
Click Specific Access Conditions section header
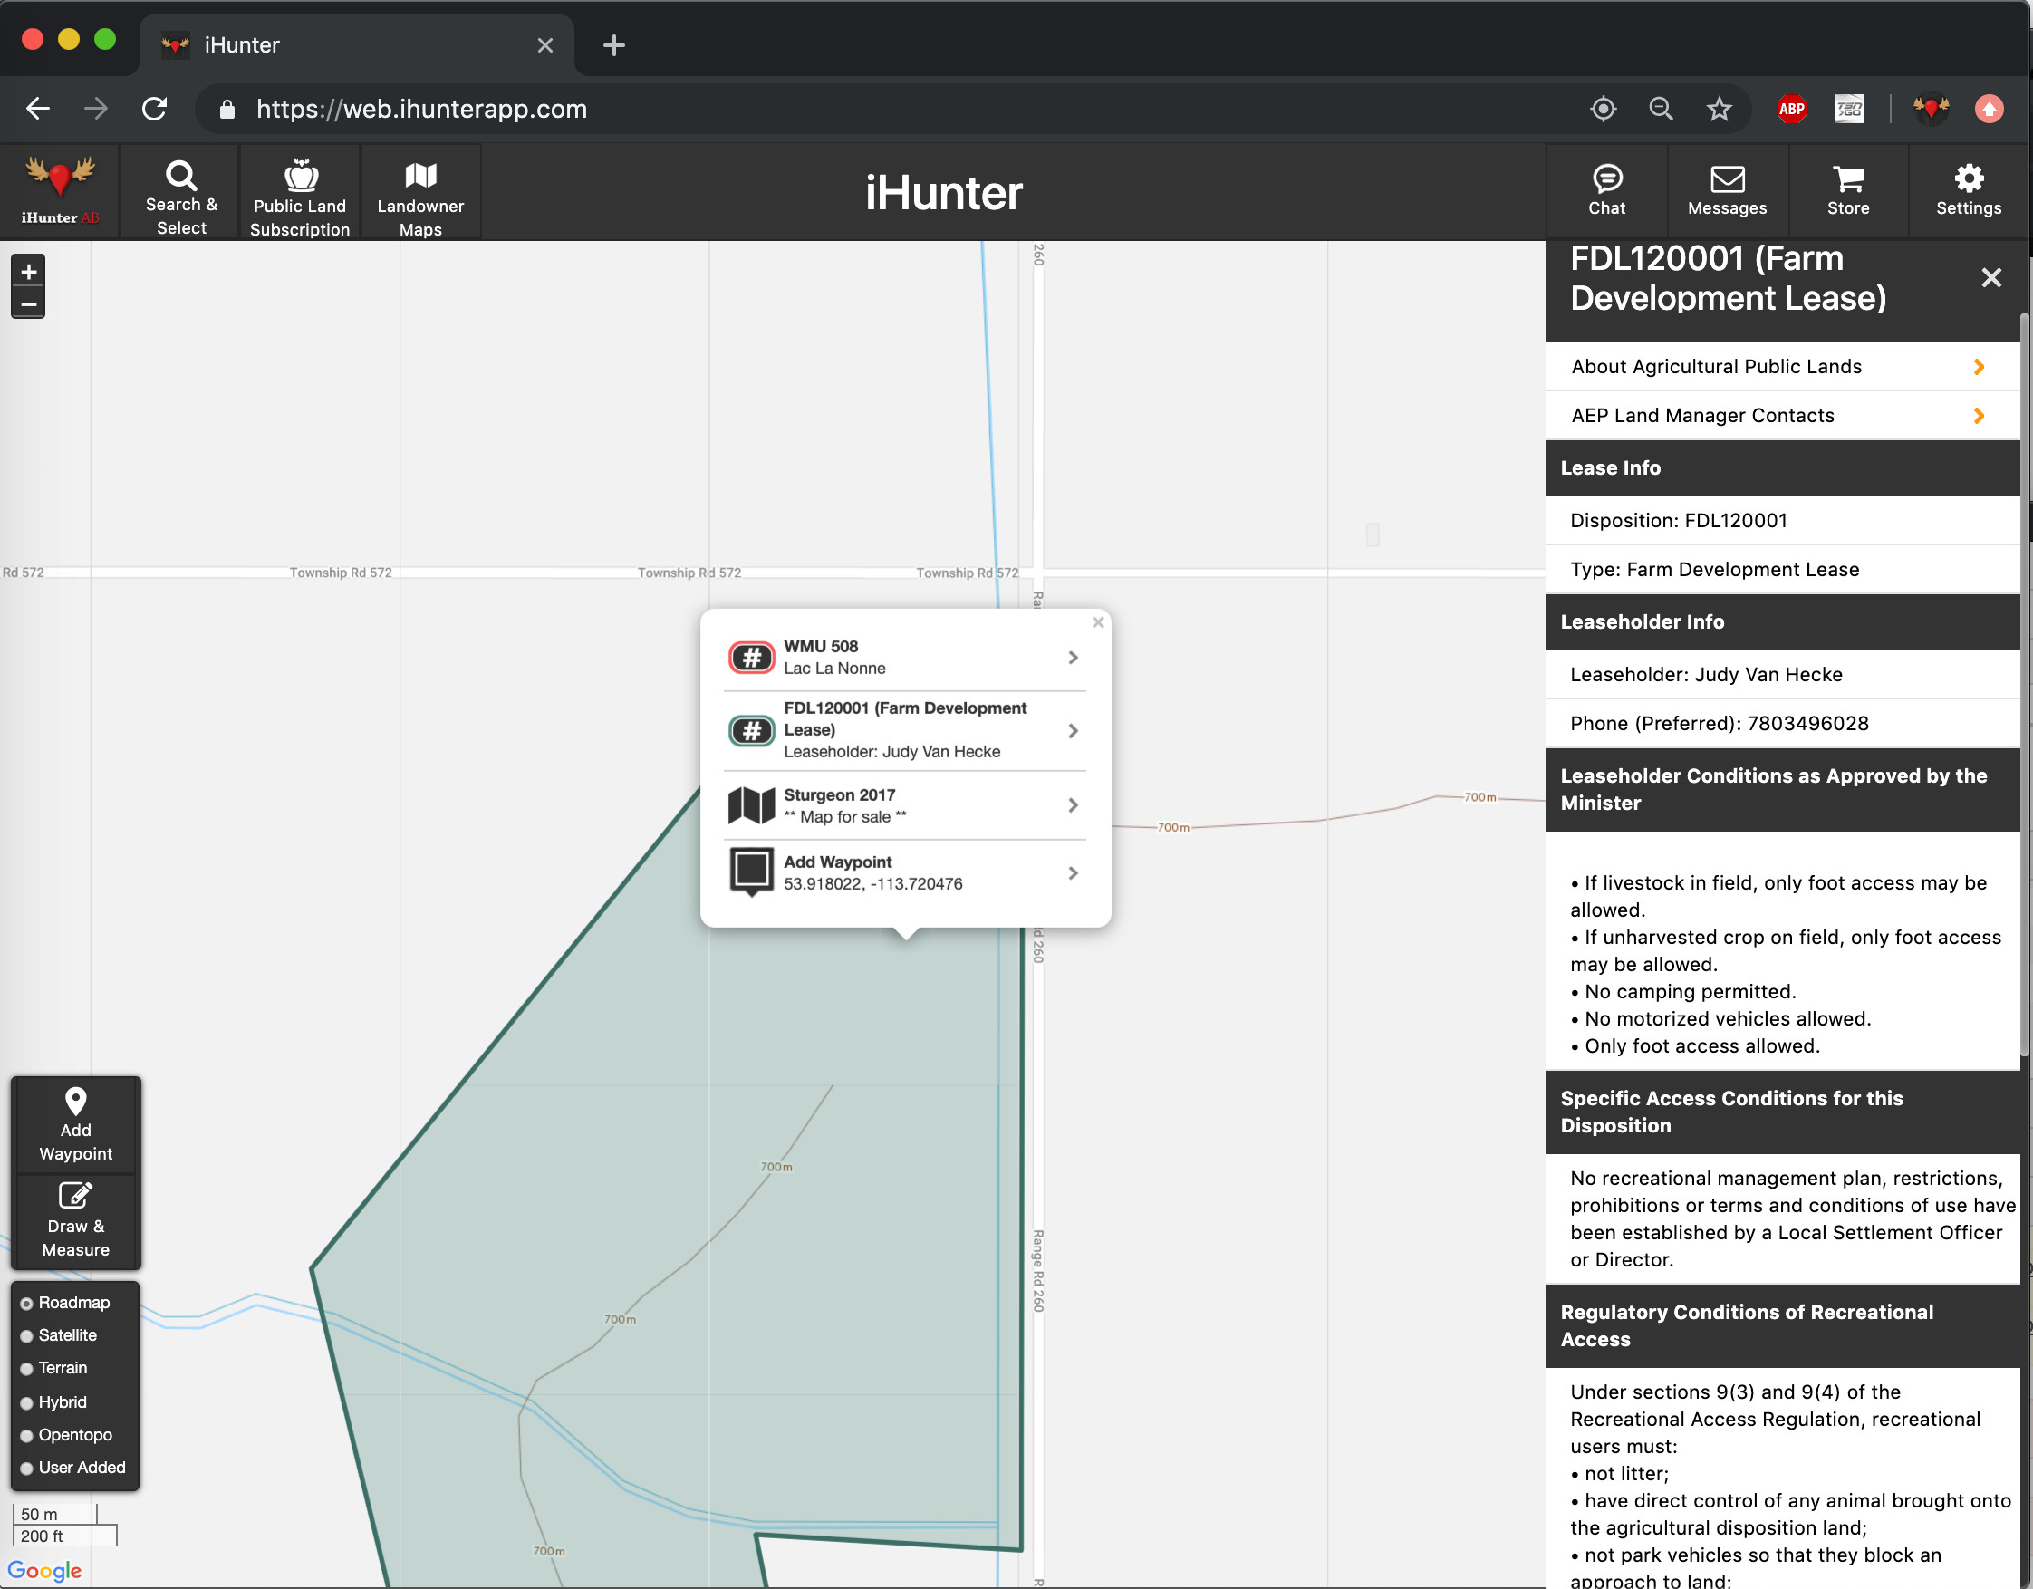[1781, 1112]
